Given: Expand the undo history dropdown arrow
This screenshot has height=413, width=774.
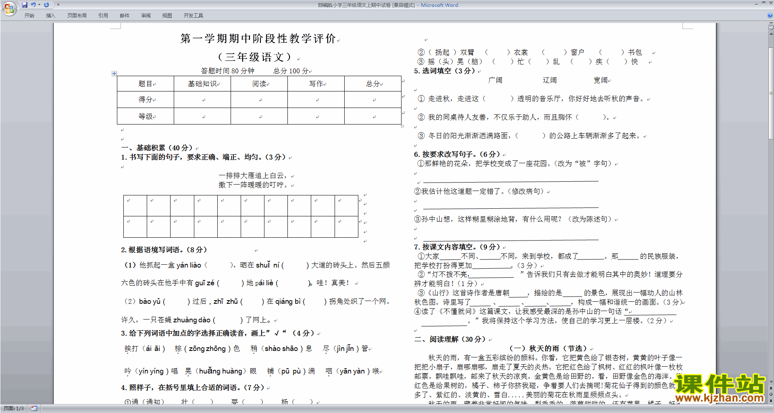Looking at the screenshot, I should point(39,5).
